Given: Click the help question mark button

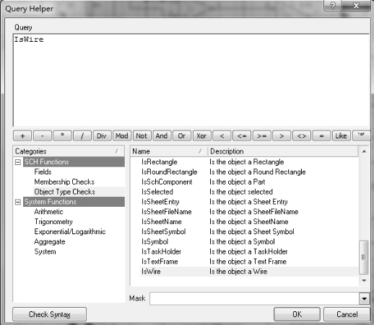Looking at the screenshot, I should coord(332,6).
